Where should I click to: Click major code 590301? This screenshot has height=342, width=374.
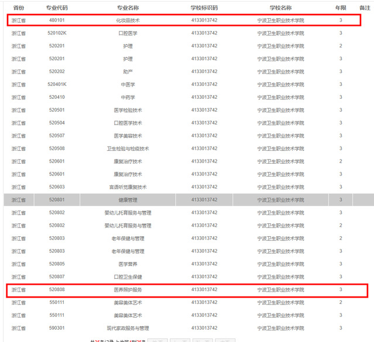57,329
